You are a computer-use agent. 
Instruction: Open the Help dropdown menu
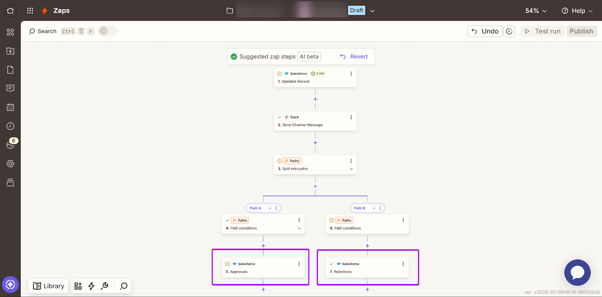pyautogui.click(x=577, y=11)
